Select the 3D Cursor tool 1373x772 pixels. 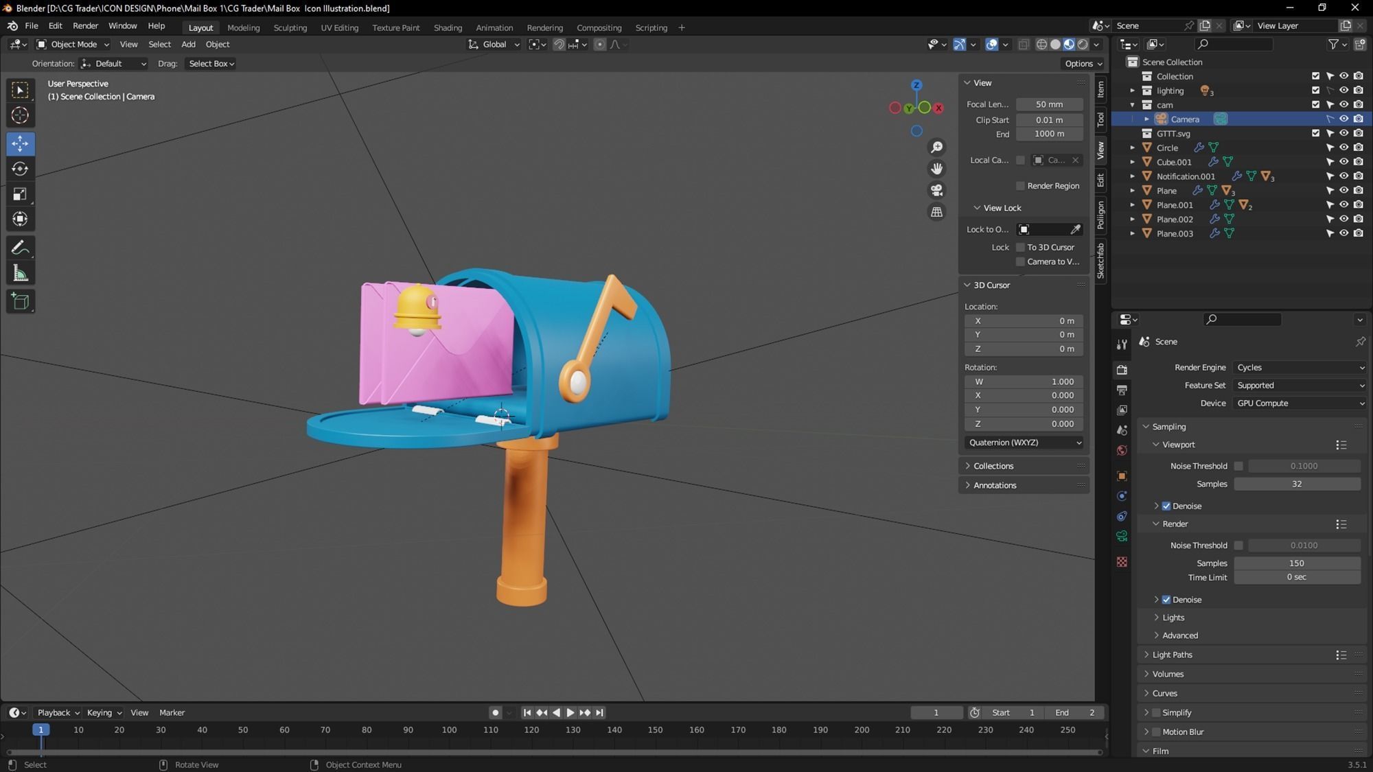(20, 115)
